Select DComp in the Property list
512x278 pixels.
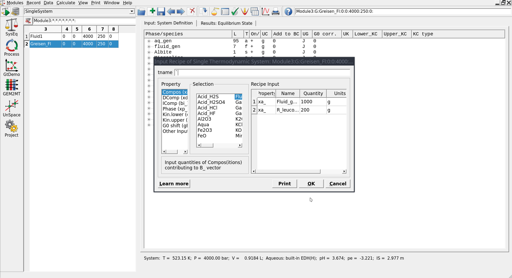pyautogui.click(x=175, y=98)
